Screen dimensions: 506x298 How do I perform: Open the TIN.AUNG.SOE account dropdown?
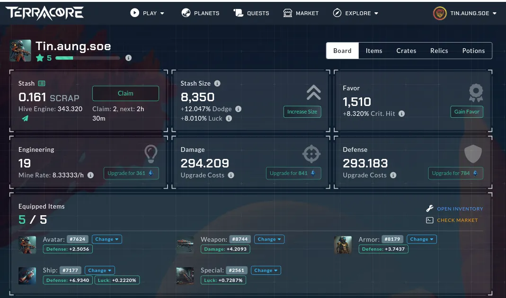tap(465, 13)
